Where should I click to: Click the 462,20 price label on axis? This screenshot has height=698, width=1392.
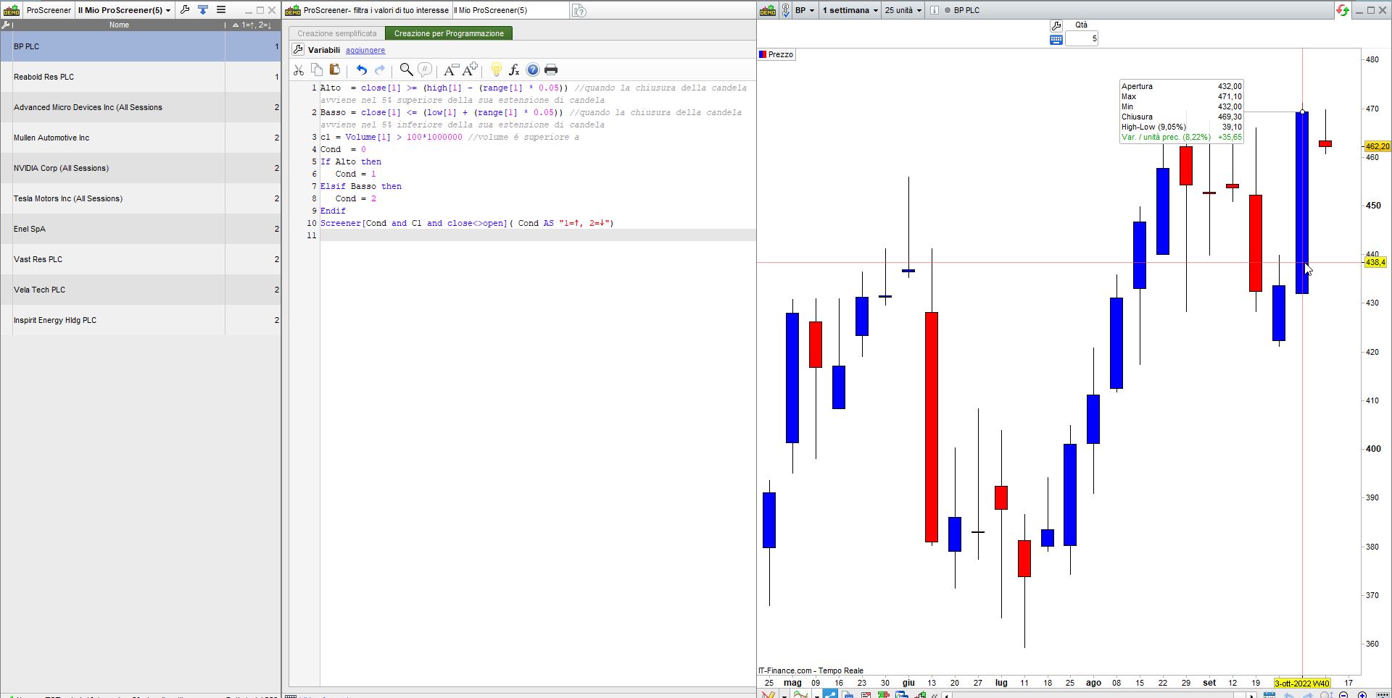tap(1377, 146)
